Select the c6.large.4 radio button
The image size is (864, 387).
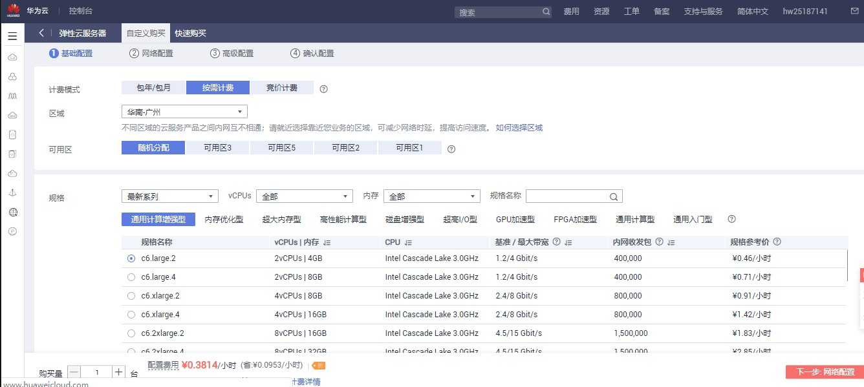pyautogui.click(x=131, y=277)
